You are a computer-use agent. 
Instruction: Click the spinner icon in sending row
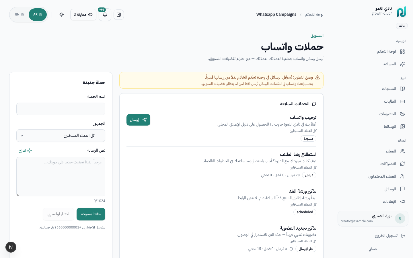tap(291, 249)
